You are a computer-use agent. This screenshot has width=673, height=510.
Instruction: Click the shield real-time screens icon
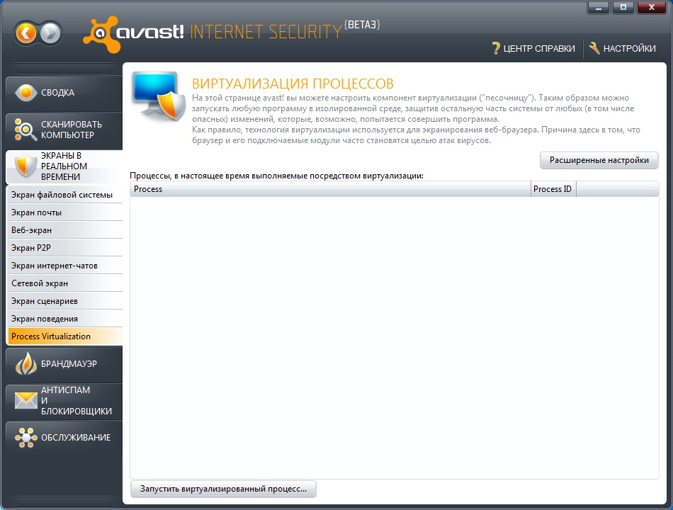pyautogui.click(x=26, y=166)
